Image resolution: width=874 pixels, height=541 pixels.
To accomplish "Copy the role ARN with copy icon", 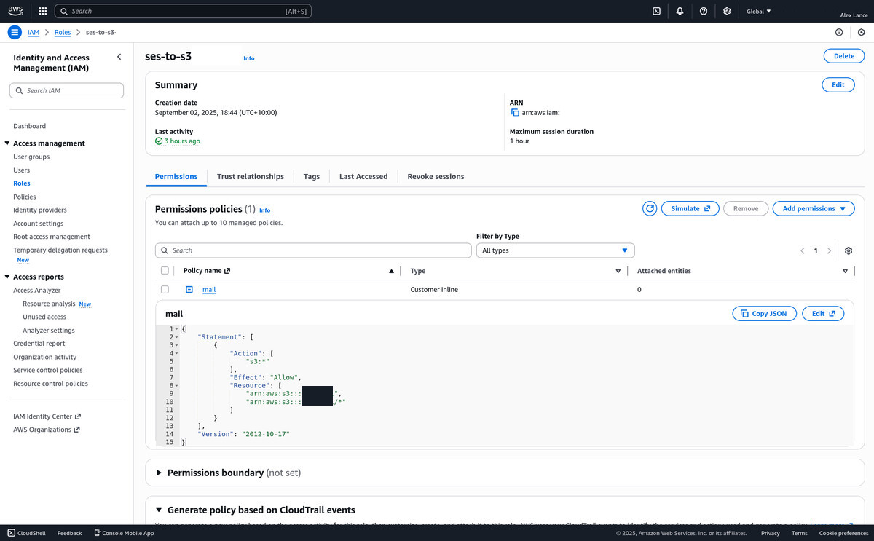I will point(515,113).
